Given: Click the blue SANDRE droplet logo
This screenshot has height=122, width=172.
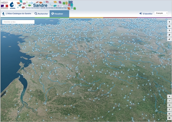Looking at the screenshot, I should 13,5.
